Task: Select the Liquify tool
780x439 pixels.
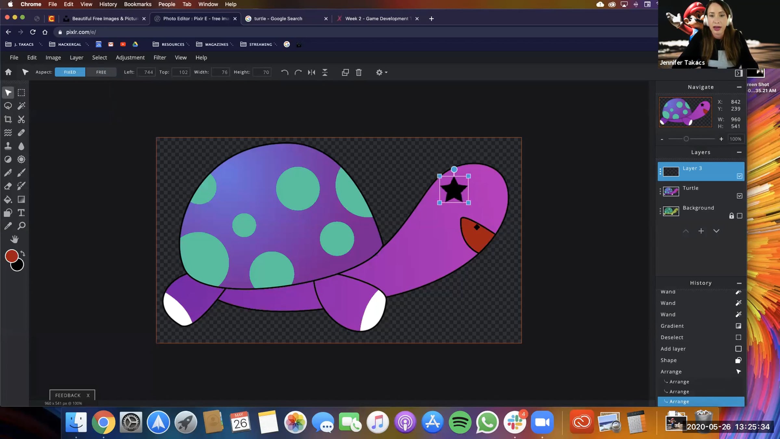Action: tap(8, 133)
